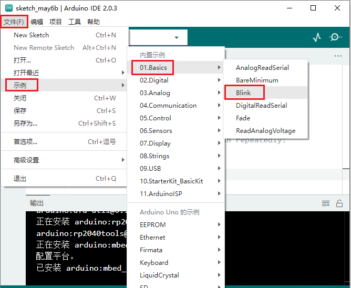Expand the 10.StarterKit_BasicKit examples
Screen dimensions: 351x288
click(x=175, y=181)
